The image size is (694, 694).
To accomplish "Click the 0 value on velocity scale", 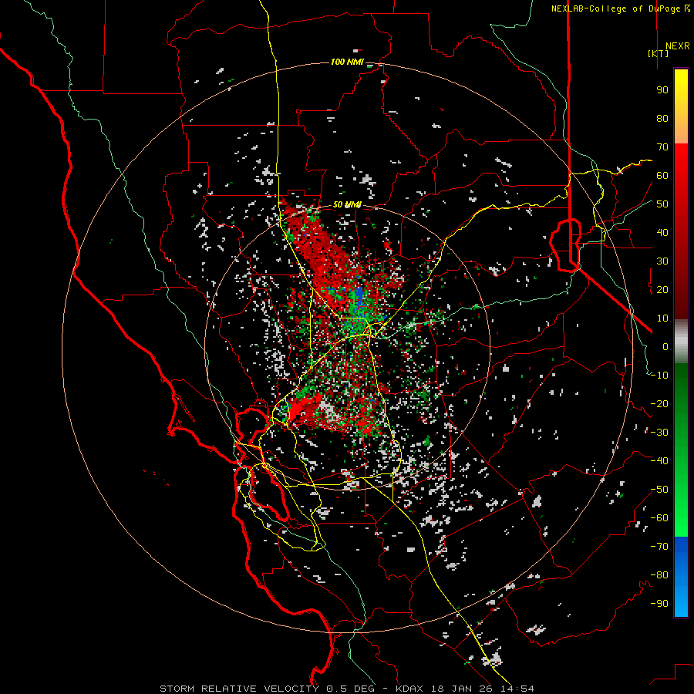I will 665,347.
